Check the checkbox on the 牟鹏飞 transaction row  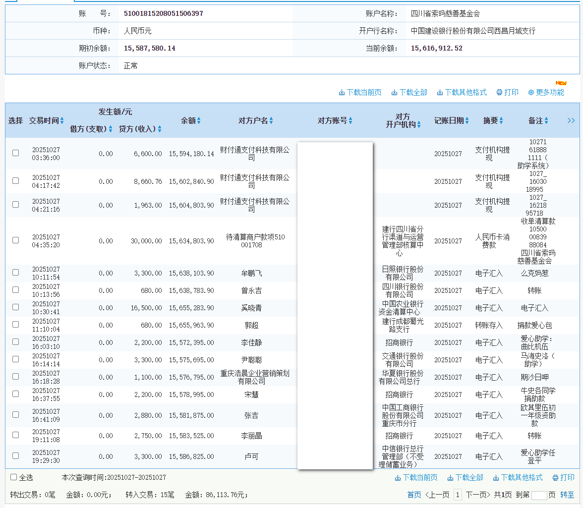[15, 272]
